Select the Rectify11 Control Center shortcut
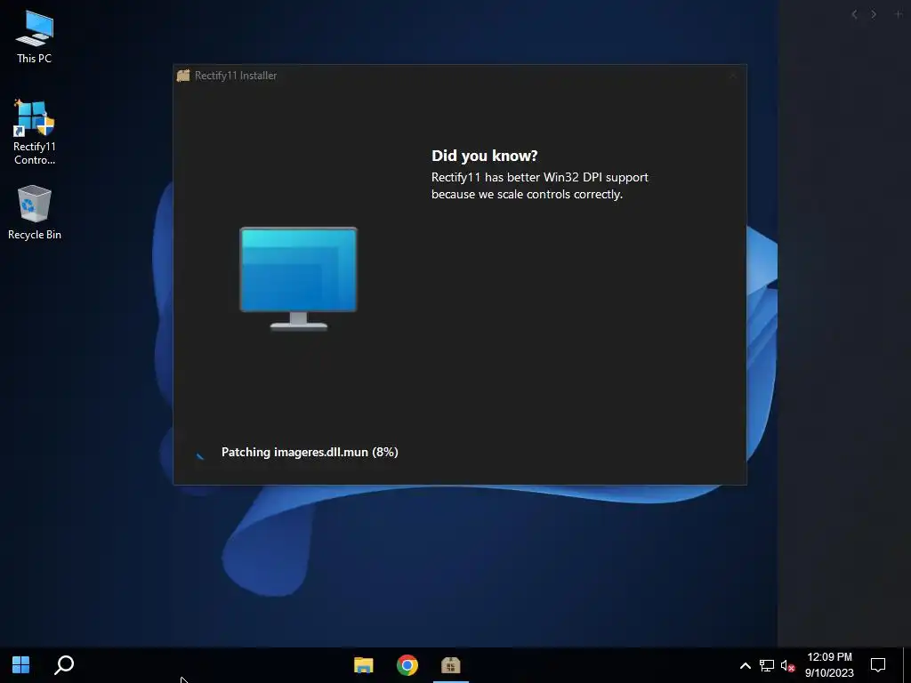 pos(35,132)
